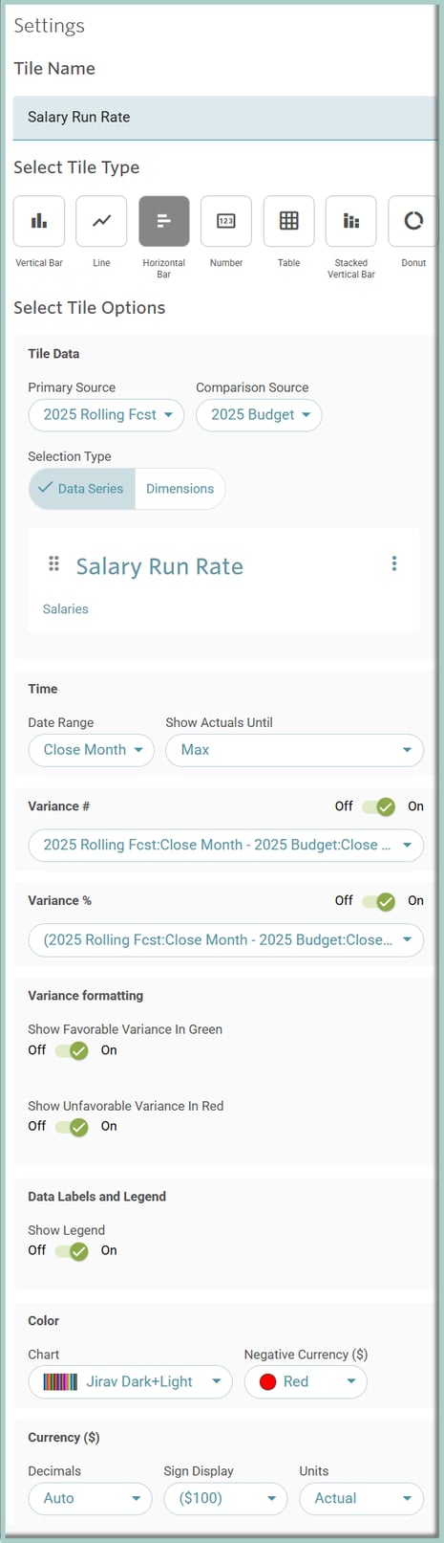Select the Table tile type icon

coord(288,221)
